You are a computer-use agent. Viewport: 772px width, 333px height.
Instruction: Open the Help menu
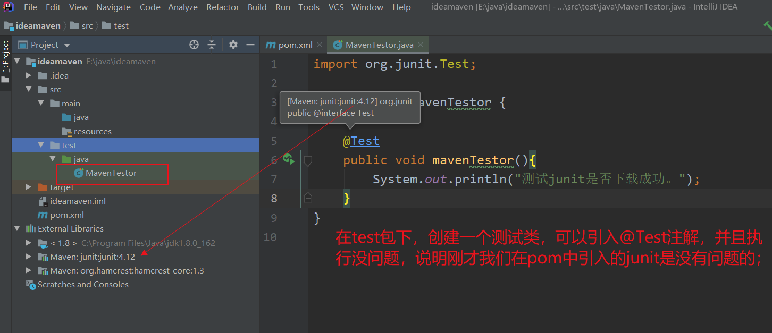[x=401, y=7]
